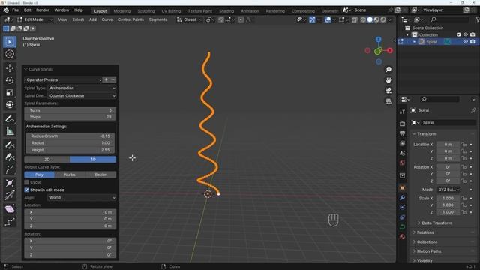Viewport: 480px width, 270px height.
Task: Set output curve type to Bezier
Action: pyautogui.click(x=100, y=175)
